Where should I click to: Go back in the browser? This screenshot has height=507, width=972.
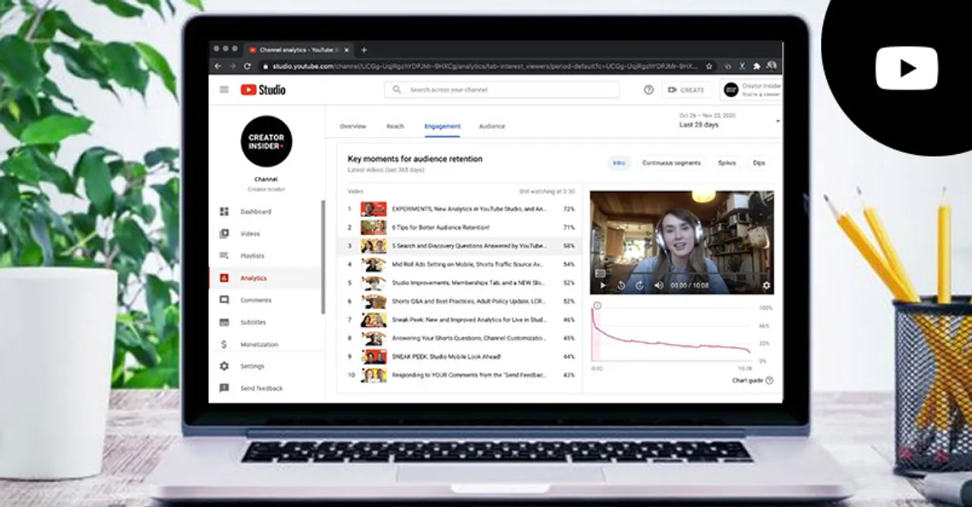pos(218,66)
